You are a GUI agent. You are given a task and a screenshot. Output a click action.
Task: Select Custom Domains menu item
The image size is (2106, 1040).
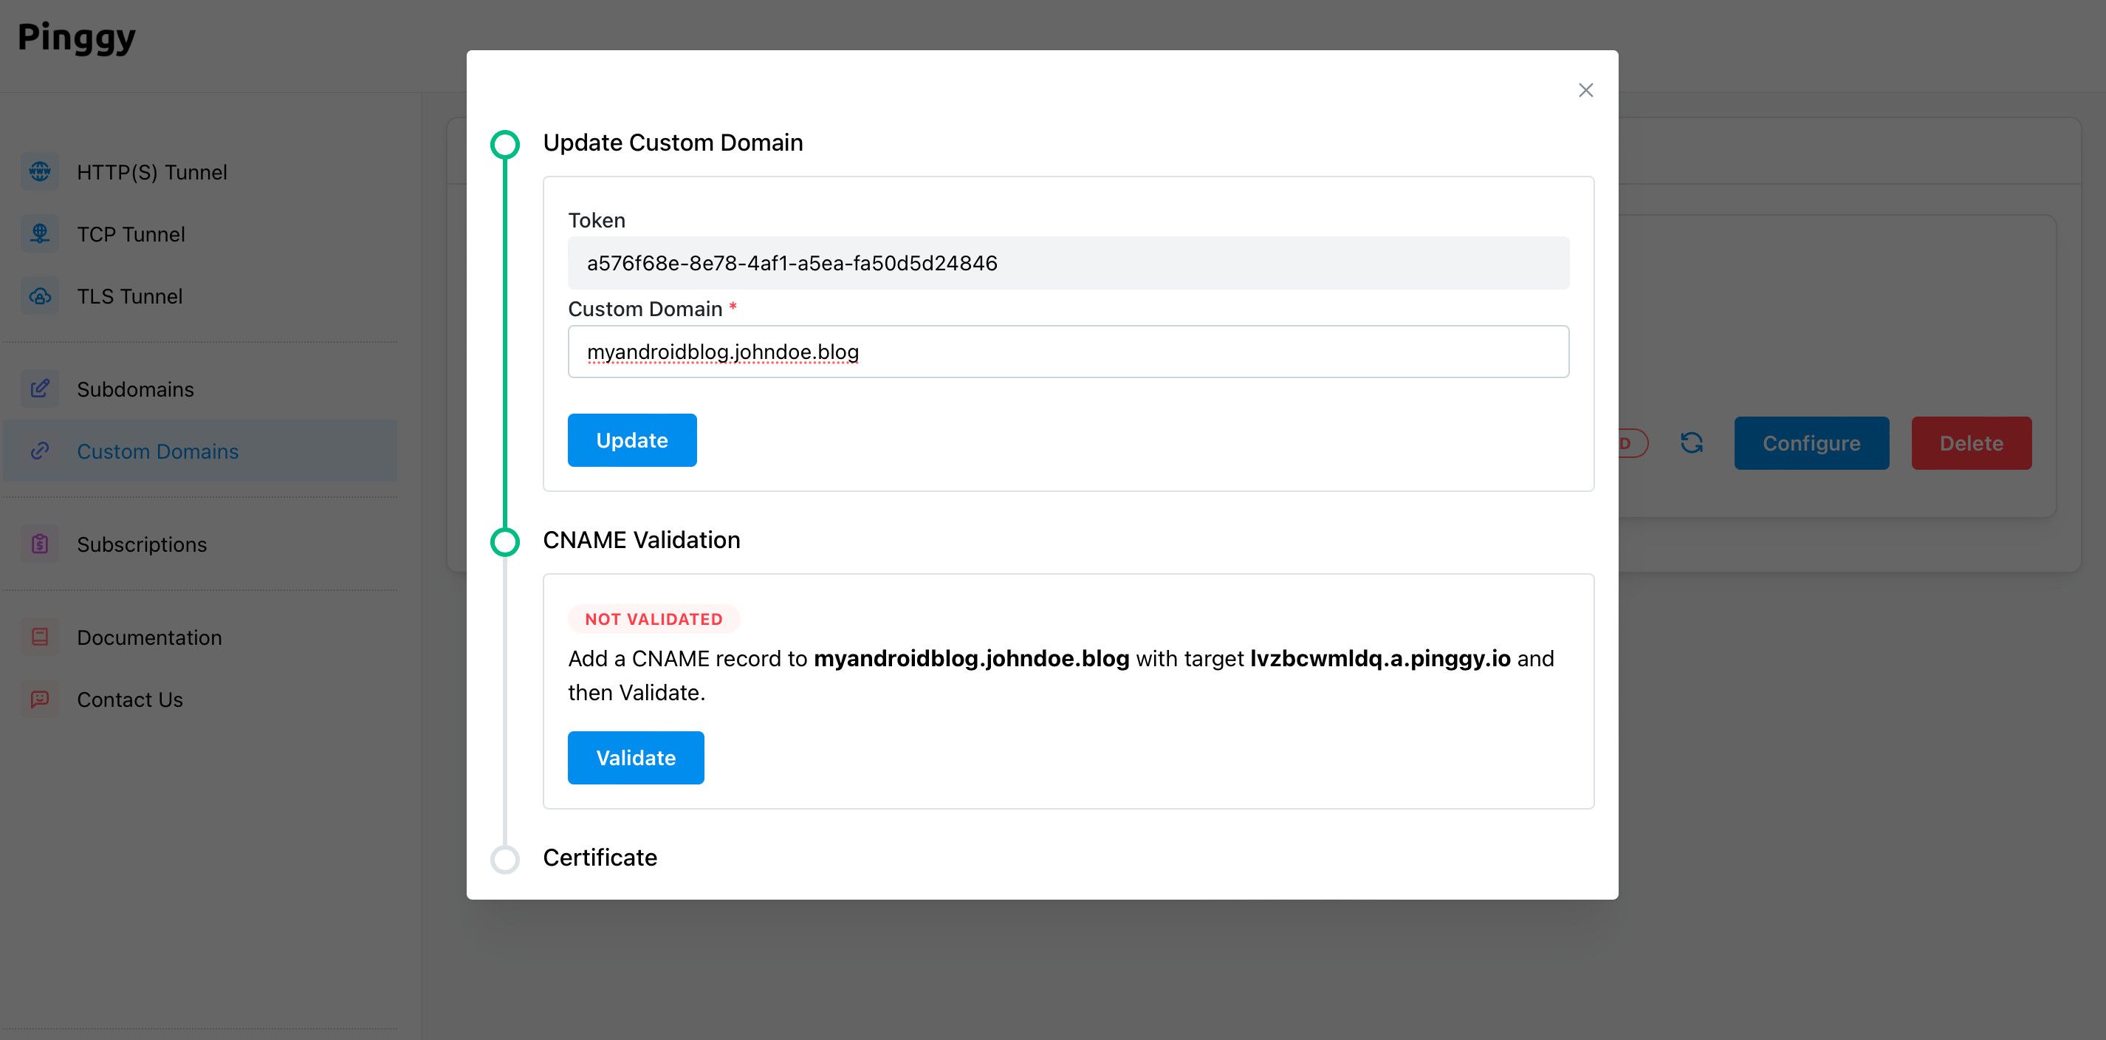pos(200,451)
